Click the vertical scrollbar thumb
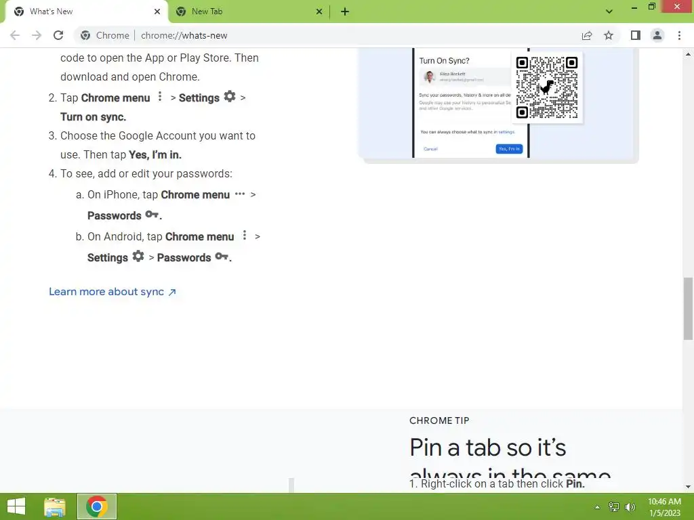 pyautogui.click(x=688, y=309)
